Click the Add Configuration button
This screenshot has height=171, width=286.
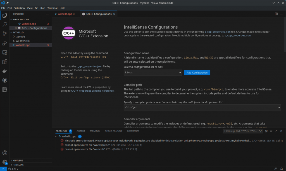click(197, 73)
